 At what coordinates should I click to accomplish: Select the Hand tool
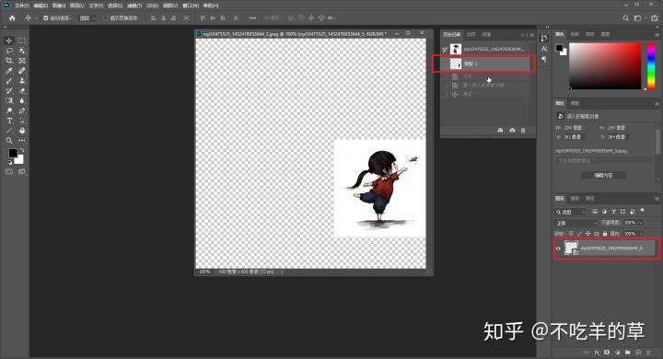(22, 131)
